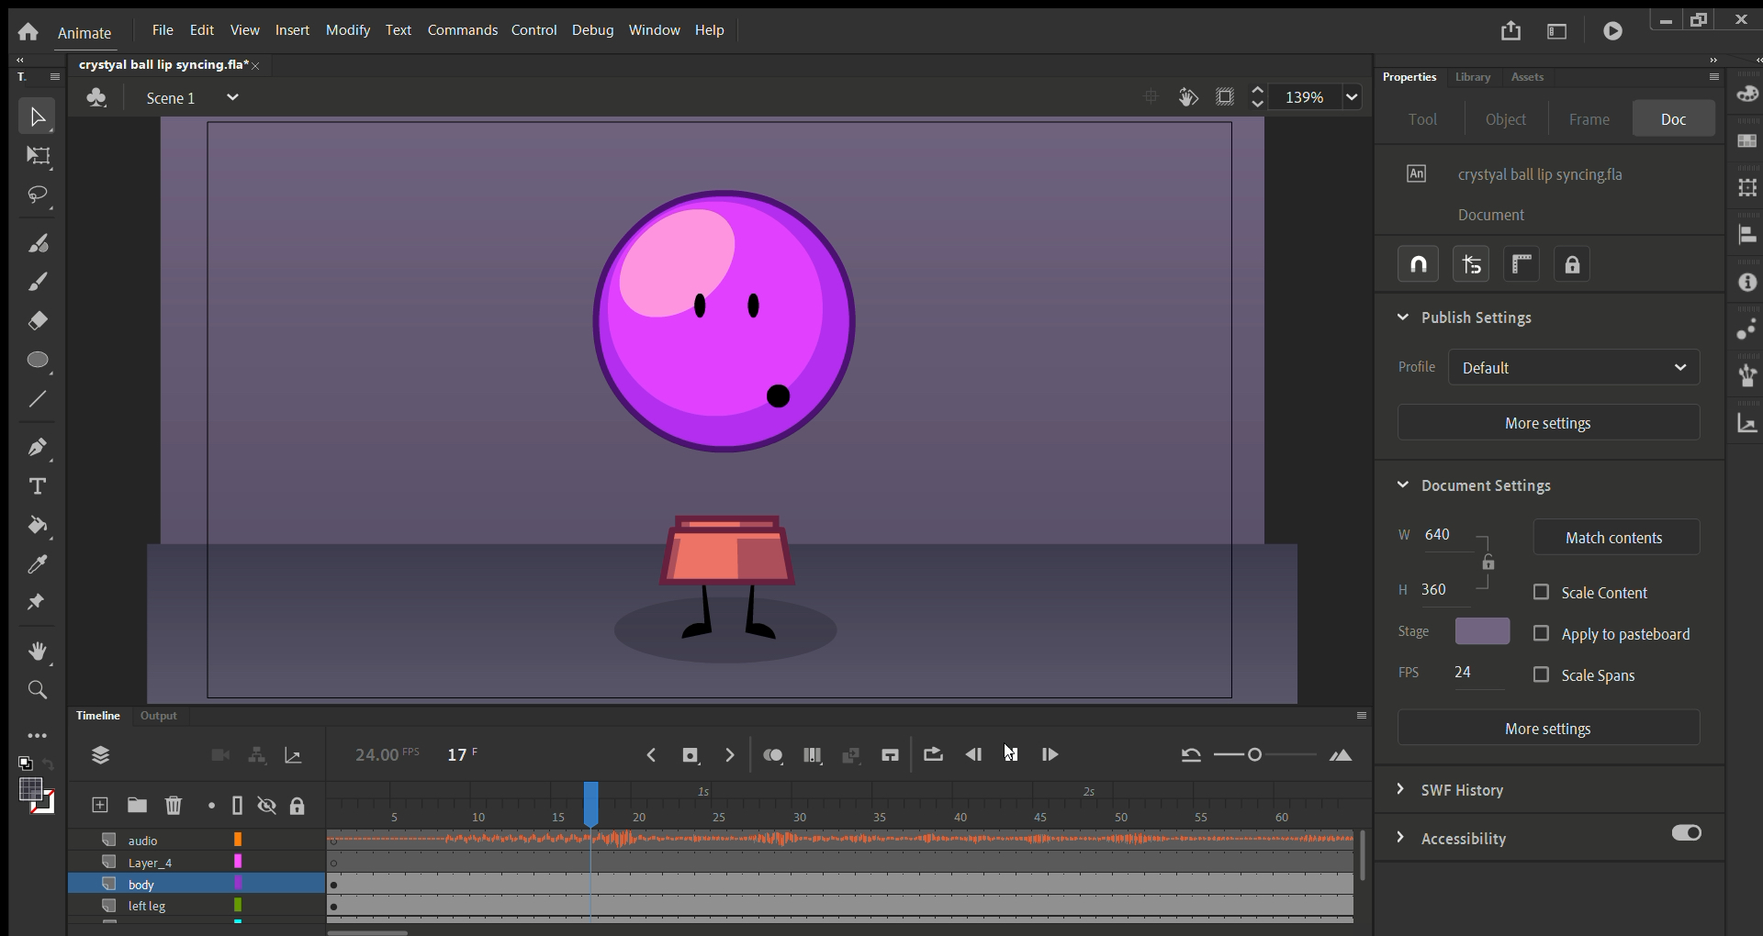Select the Fluid Brush tool
Image resolution: width=1763 pixels, height=936 pixels.
(38, 243)
